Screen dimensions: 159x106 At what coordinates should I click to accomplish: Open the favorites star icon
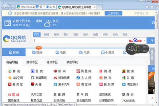(x=152, y=7)
